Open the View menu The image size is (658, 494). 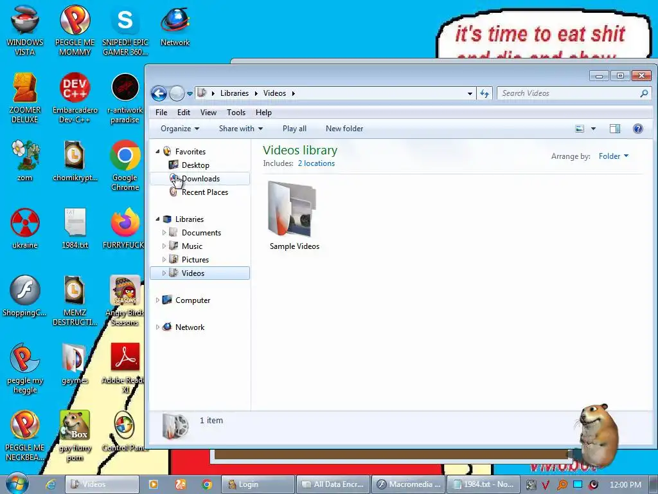pos(208,113)
